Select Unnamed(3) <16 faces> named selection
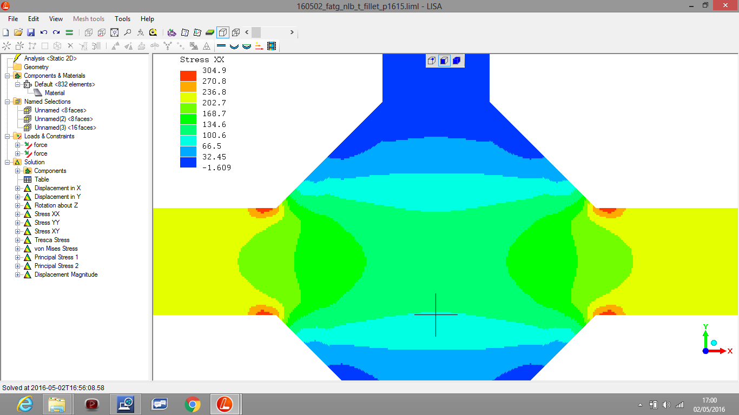The image size is (739, 415). (x=65, y=128)
